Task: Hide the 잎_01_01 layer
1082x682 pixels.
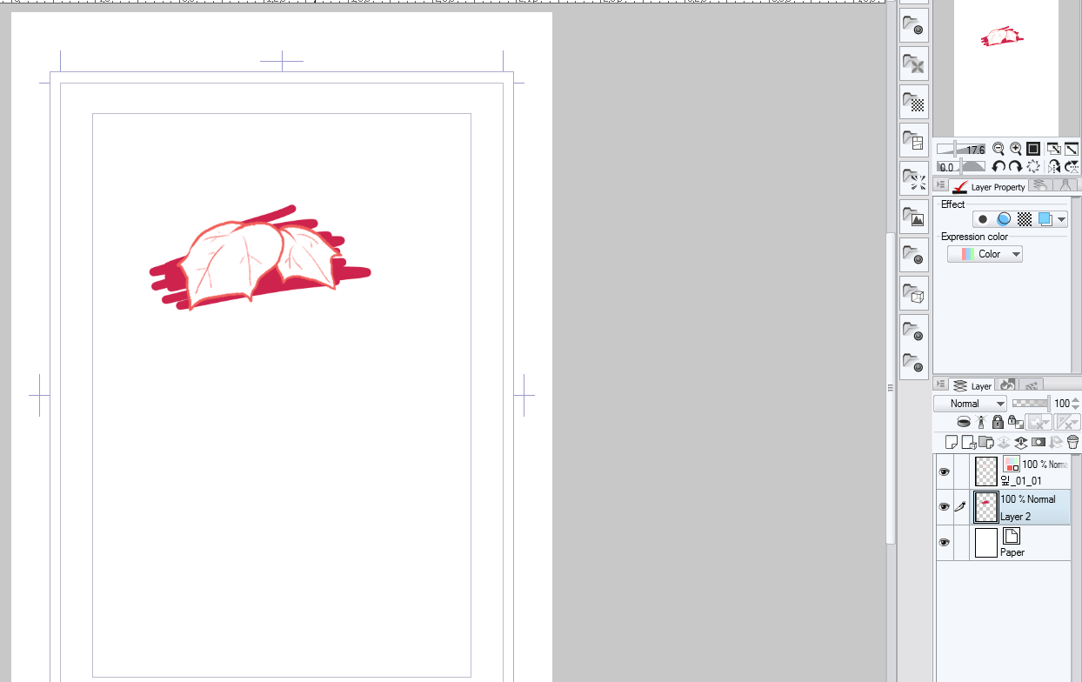Action: click(945, 471)
